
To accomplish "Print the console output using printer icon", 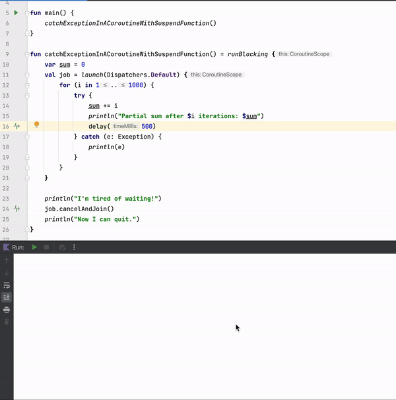I will tap(7, 310).
